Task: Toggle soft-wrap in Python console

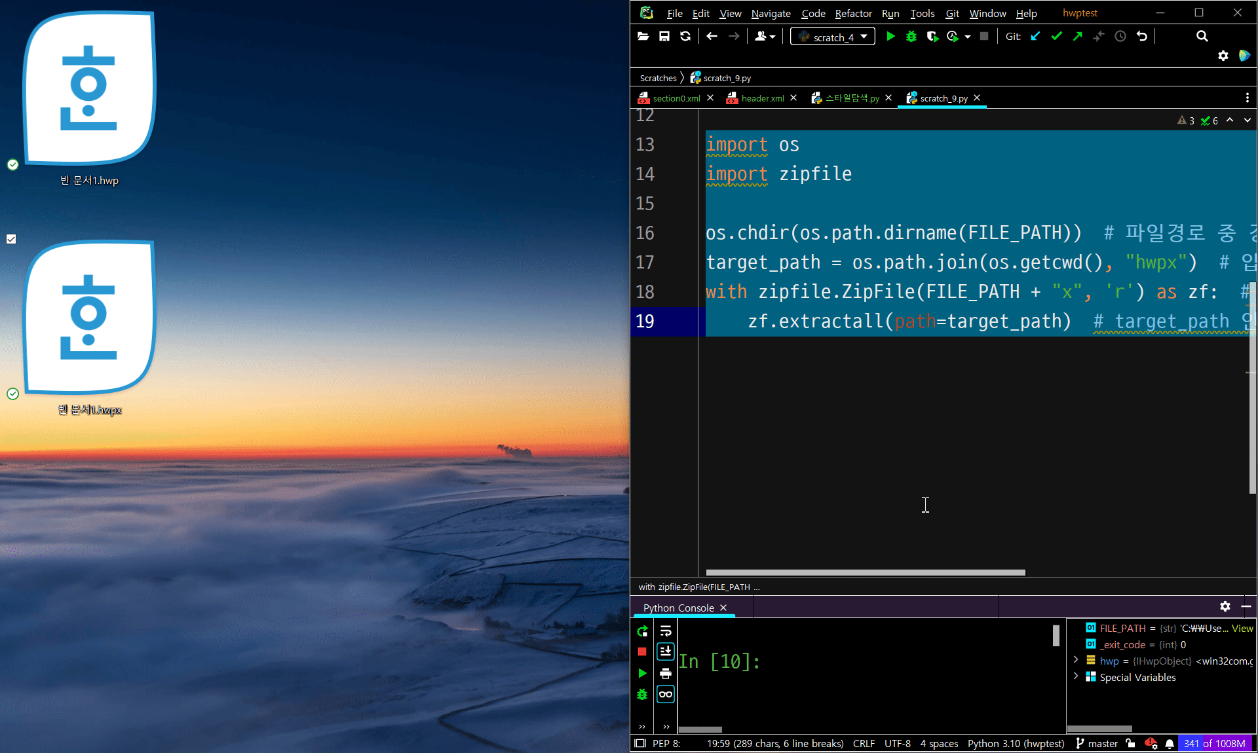Action: click(x=666, y=631)
